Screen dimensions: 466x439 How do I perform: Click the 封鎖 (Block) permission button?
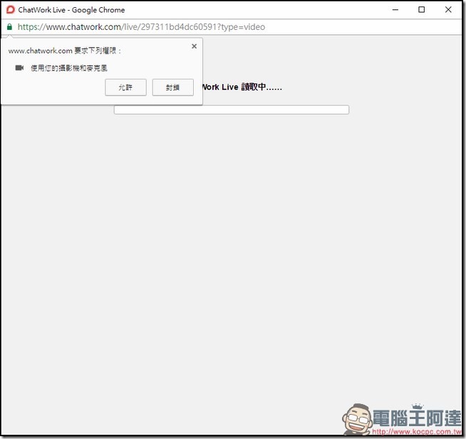pyautogui.click(x=172, y=88)
